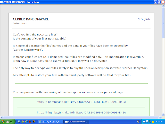Launch Google Chrome from quick launch

click(22, 122)
